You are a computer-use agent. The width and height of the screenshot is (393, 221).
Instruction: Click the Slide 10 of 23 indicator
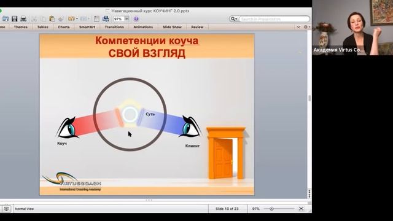coord(227,209)
